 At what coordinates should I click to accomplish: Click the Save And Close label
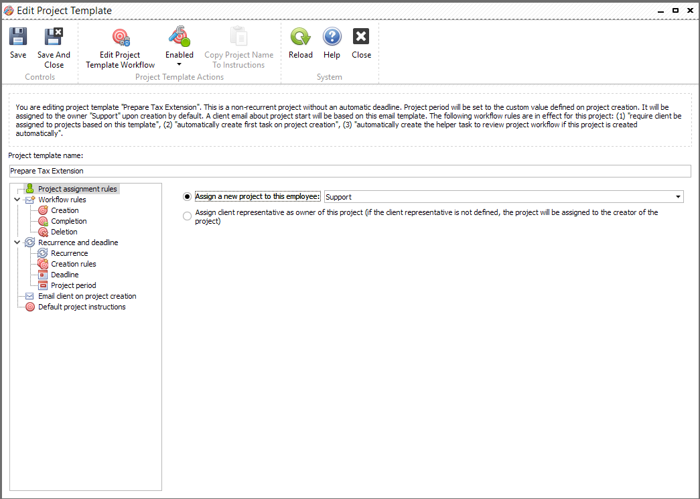54,60
